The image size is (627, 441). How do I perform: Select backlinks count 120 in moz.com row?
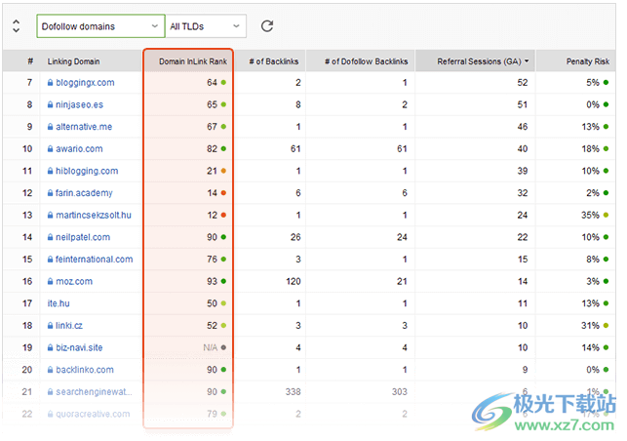tap(294, 281)
